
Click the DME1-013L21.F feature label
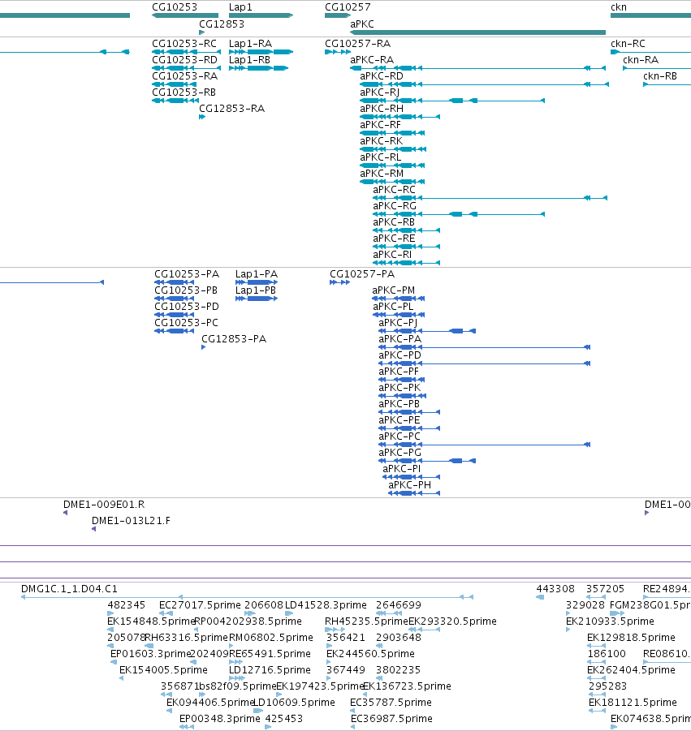click(131, 521)
